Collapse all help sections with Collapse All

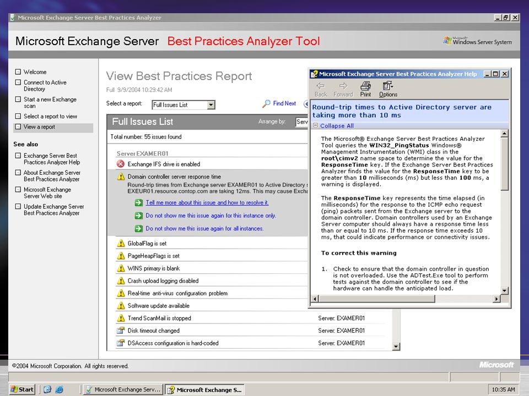tap(337, 125)
